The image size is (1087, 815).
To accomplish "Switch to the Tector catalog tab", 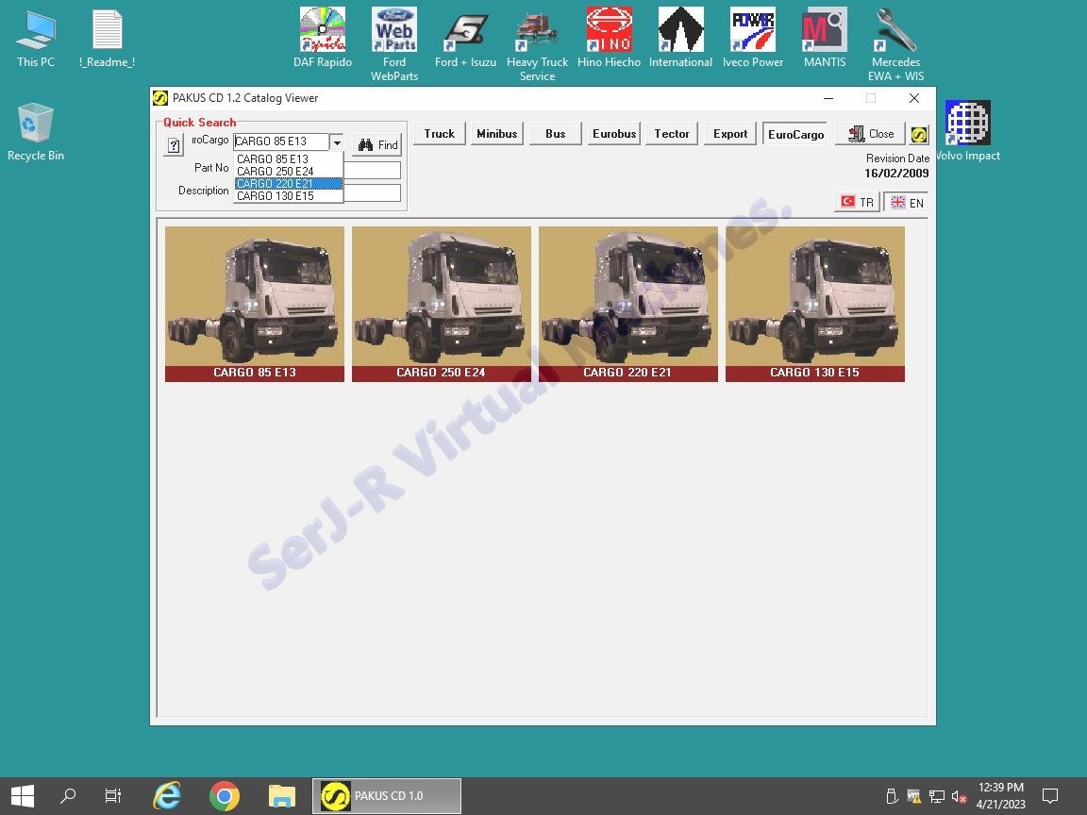I will coord(671,134).
